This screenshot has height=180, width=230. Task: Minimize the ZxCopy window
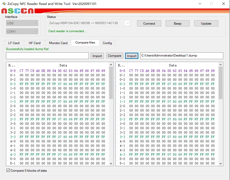[x=200, y=4]
